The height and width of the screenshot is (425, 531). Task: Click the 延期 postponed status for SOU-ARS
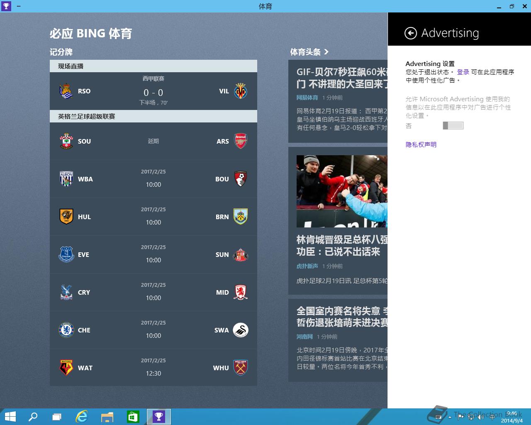(153, 141)
